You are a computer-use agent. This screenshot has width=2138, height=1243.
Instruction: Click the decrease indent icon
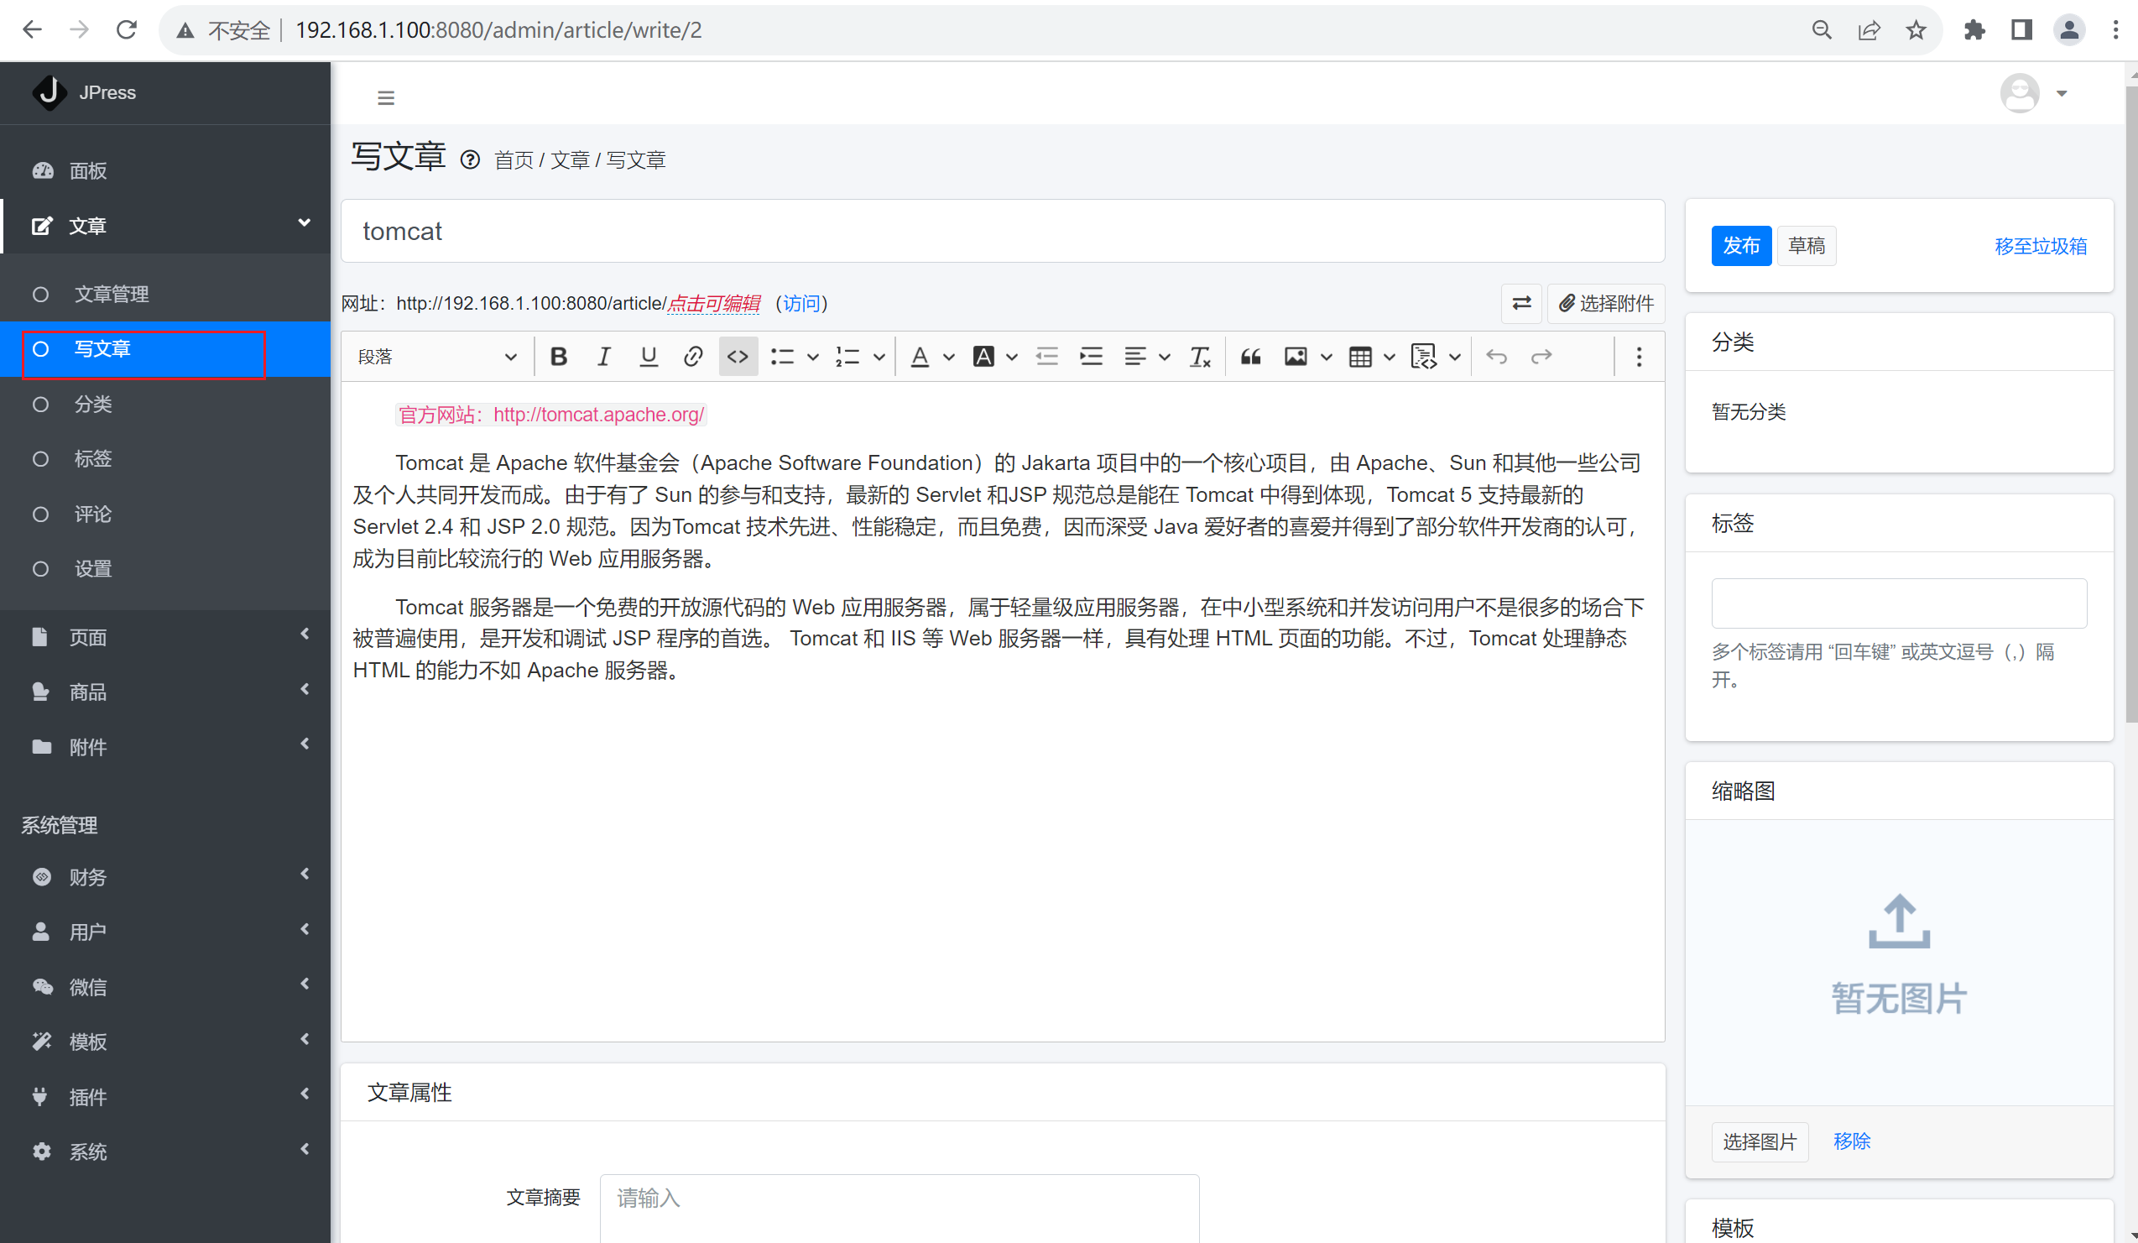tap(1047, 358)
